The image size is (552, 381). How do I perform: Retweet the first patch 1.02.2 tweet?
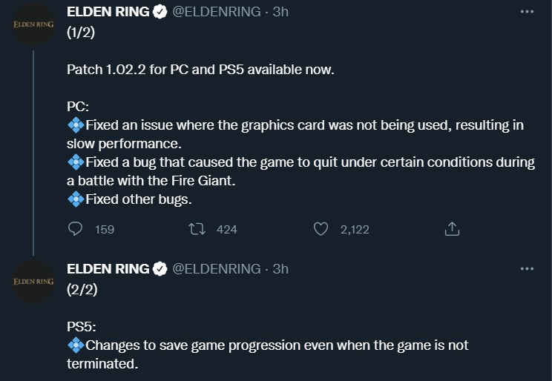[197, 229]
